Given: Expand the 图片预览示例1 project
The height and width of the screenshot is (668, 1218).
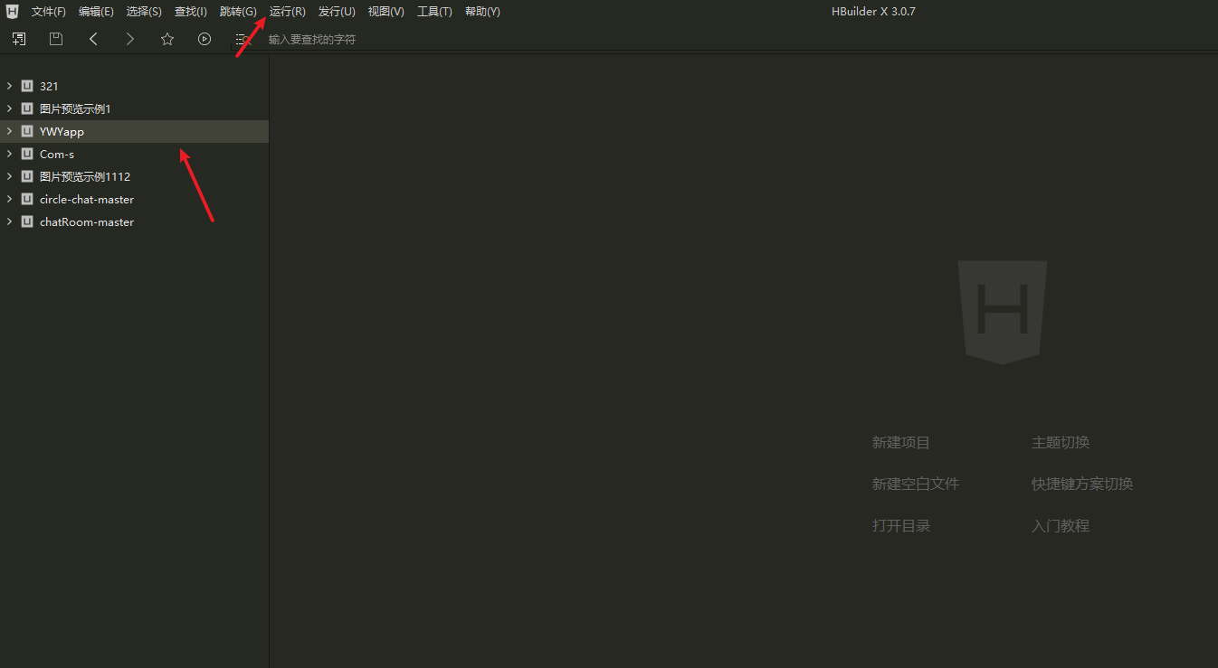Looking at the screenshot, I should click(x=9, y=108).
